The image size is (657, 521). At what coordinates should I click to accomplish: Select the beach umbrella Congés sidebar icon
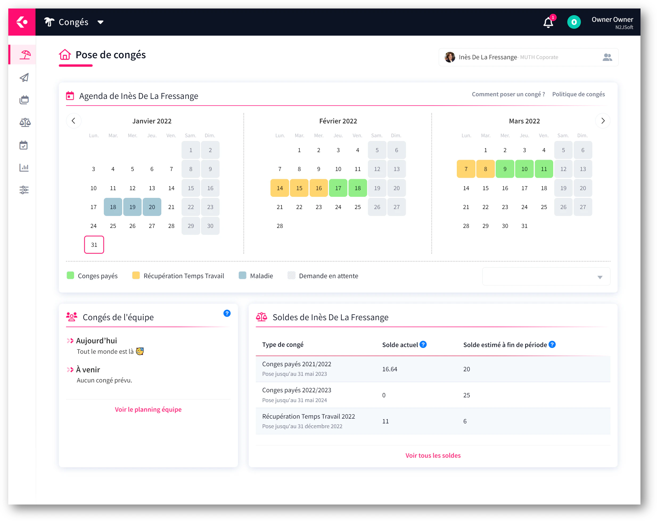pos(25,55)
